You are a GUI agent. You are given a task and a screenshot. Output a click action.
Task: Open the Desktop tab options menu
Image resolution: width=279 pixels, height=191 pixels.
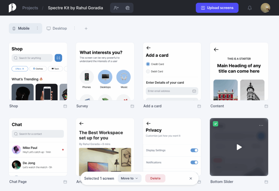[74, 28]
